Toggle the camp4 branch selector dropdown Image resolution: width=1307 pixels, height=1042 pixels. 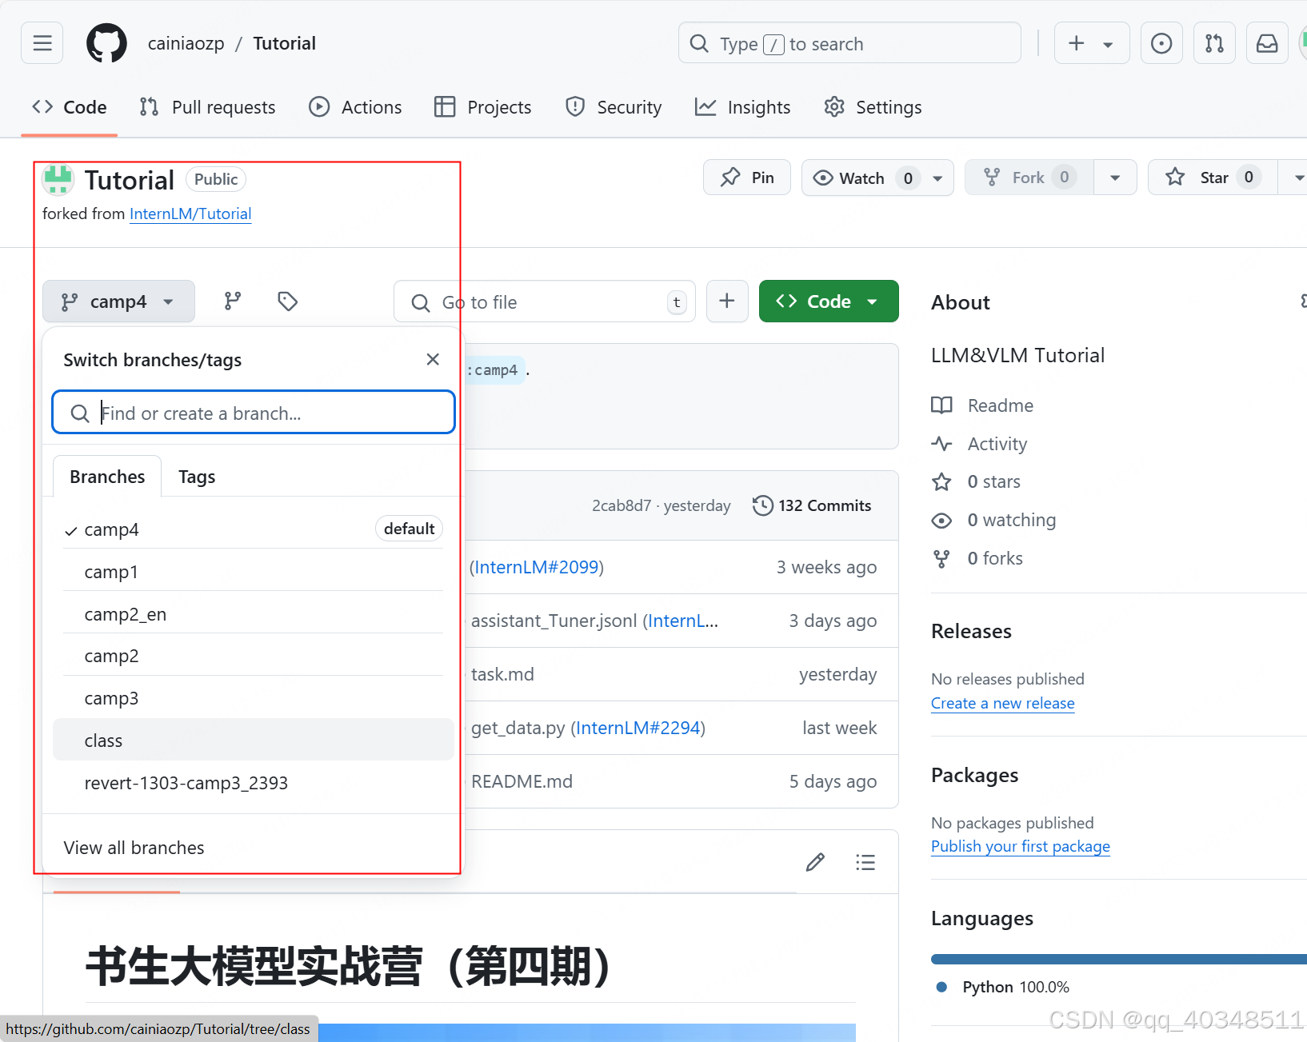click(x=118, y=301)
